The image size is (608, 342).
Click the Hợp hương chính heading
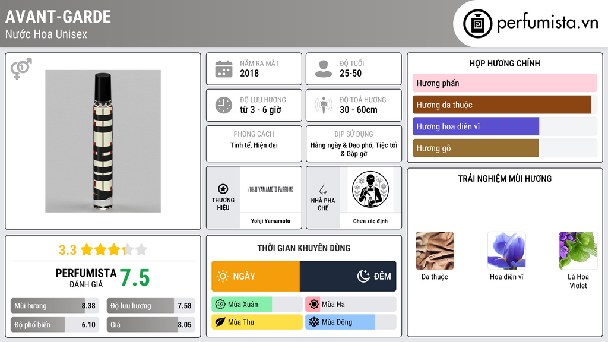tap(505, 63)
